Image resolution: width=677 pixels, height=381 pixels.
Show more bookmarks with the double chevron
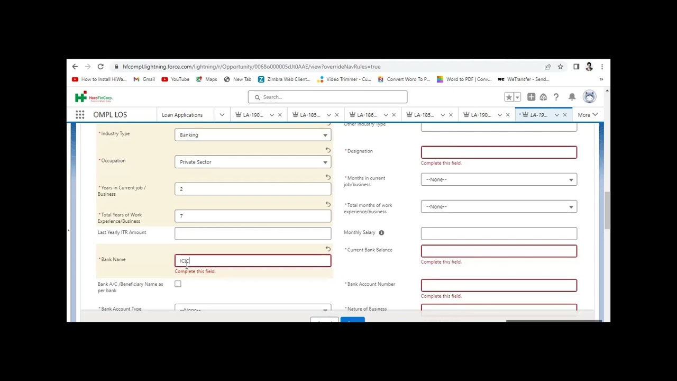(601, 79)
